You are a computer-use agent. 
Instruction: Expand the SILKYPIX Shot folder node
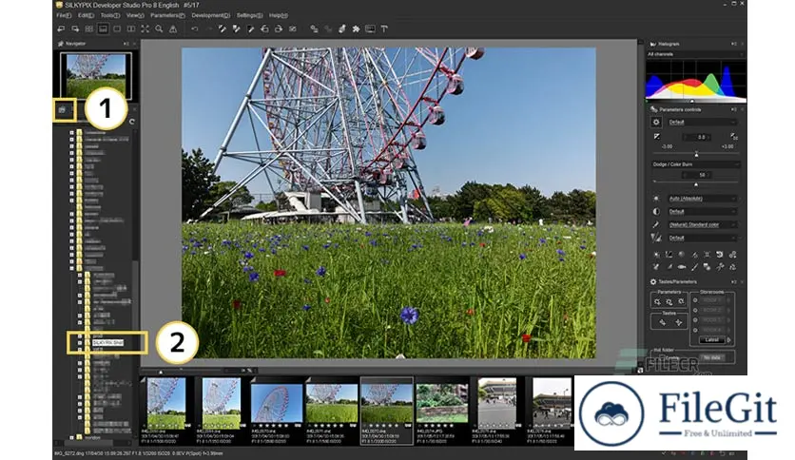(80, 343)
